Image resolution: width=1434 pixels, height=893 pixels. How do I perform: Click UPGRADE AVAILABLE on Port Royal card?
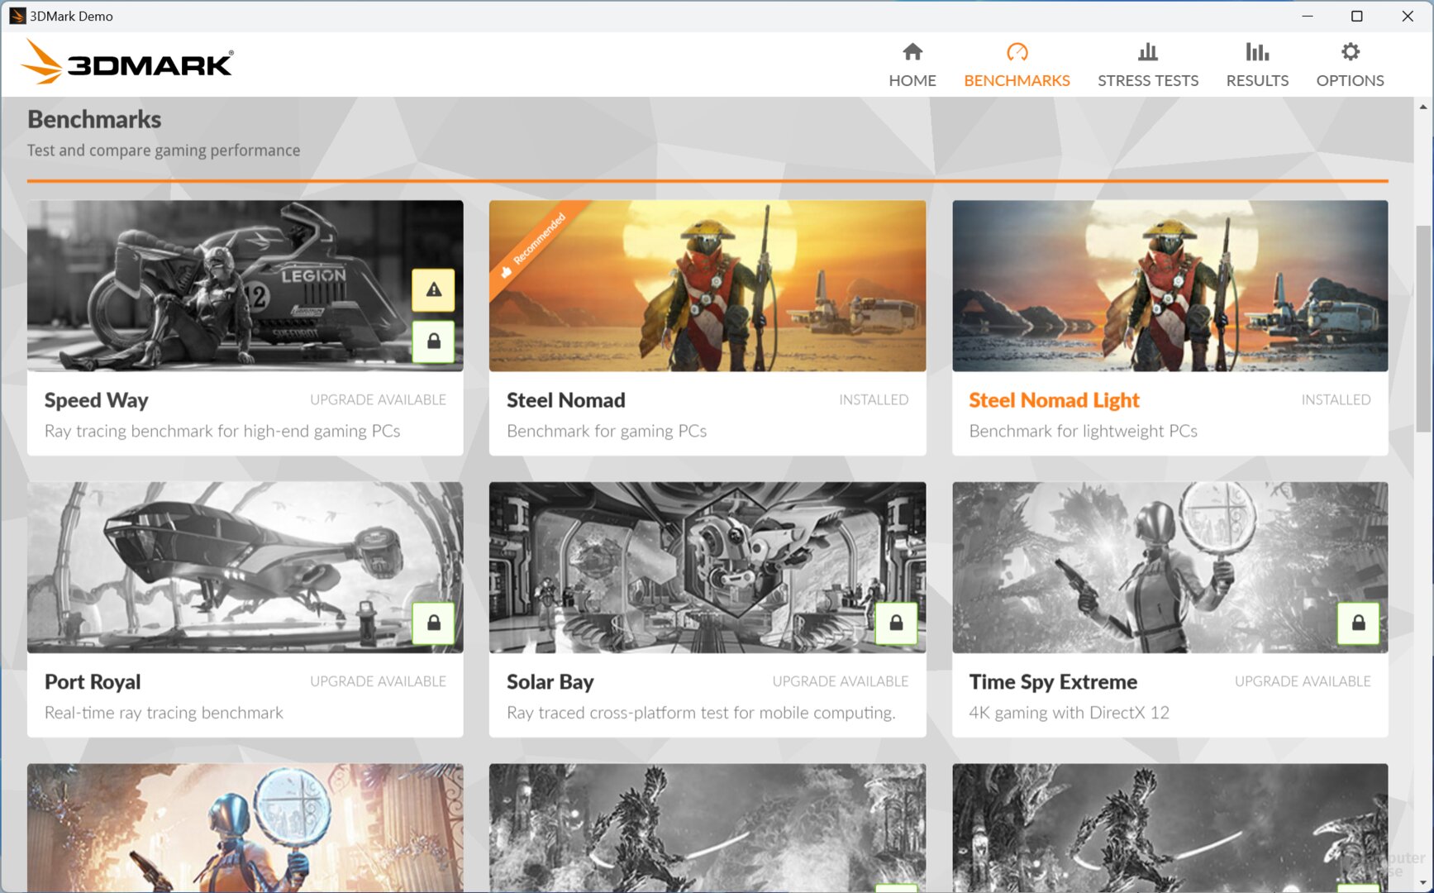click(378, 681)
